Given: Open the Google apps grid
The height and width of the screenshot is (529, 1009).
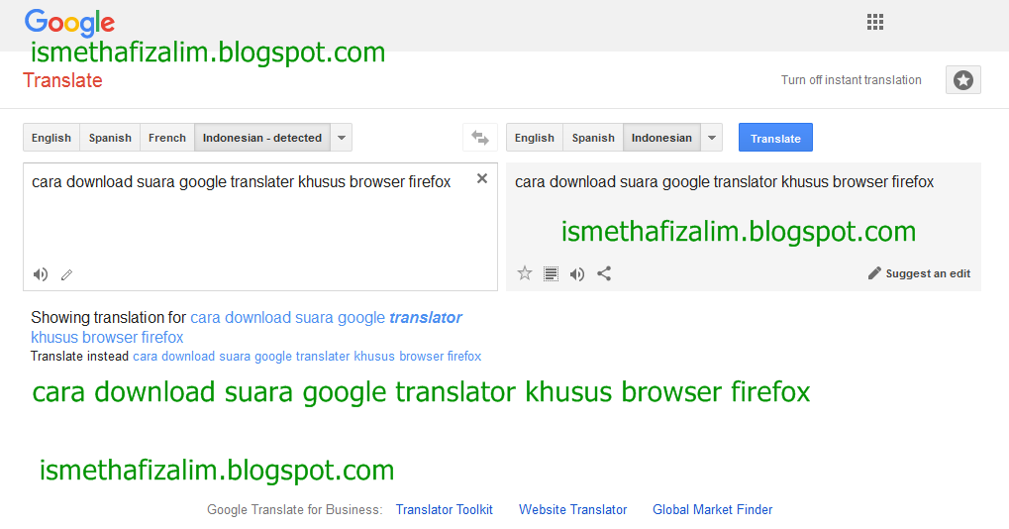Looking at the screenshot, I should click(x=874, y=22).
